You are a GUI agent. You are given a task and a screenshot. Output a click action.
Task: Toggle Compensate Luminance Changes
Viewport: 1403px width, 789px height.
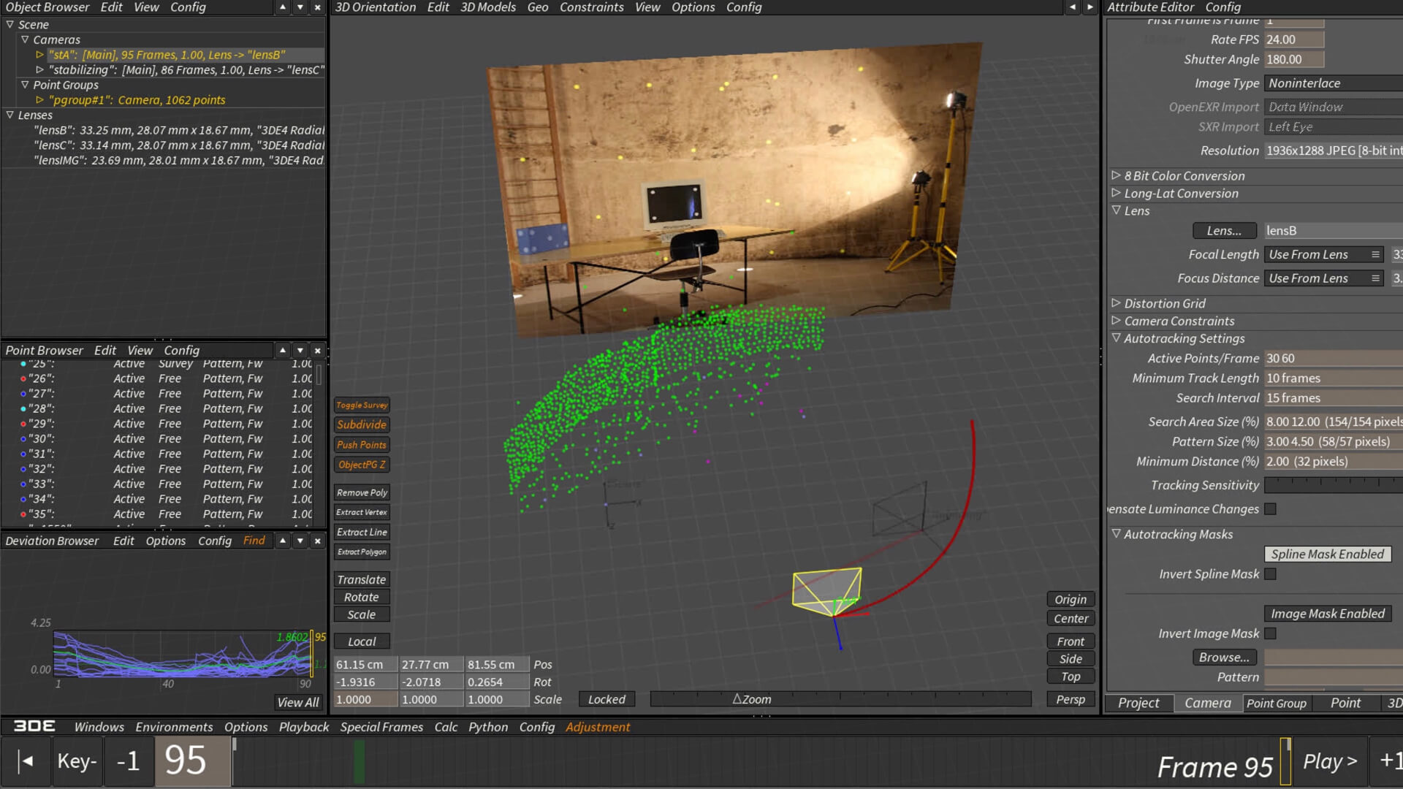tap(1270, 509)
